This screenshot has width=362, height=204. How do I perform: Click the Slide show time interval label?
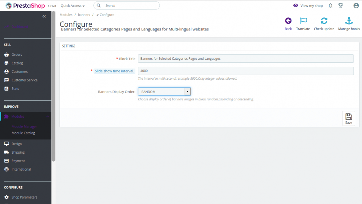(x=114, y=71)
